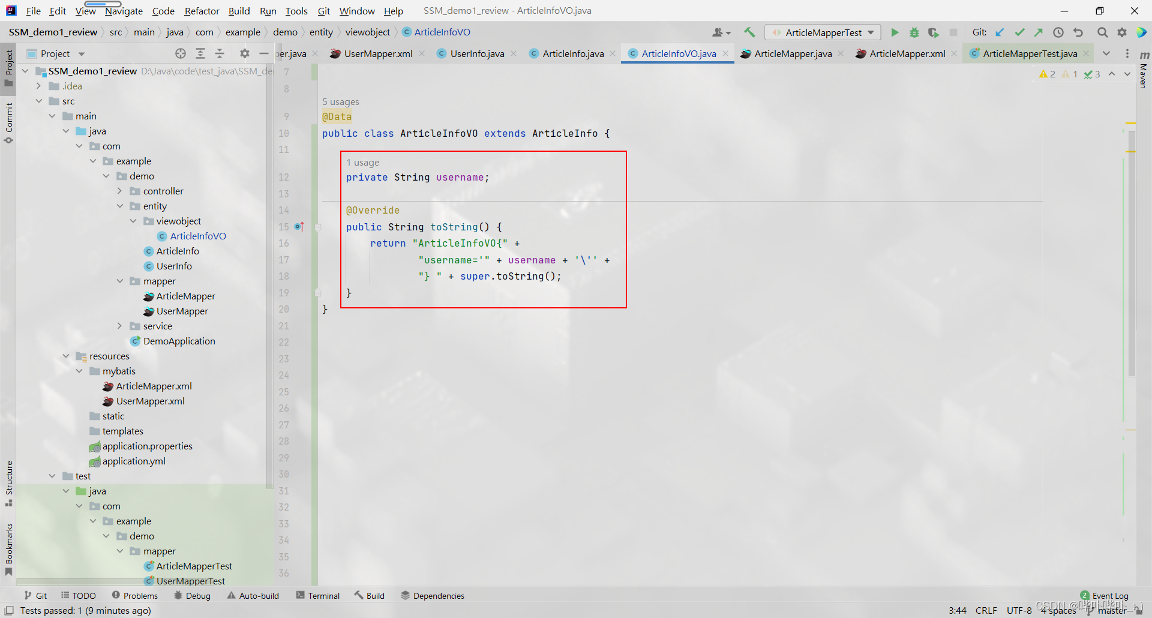The height and width of the screenshot is (618, 1152).
Task: Open the Navigate menu
Action: pyautogui.click(x=124, y=11)
